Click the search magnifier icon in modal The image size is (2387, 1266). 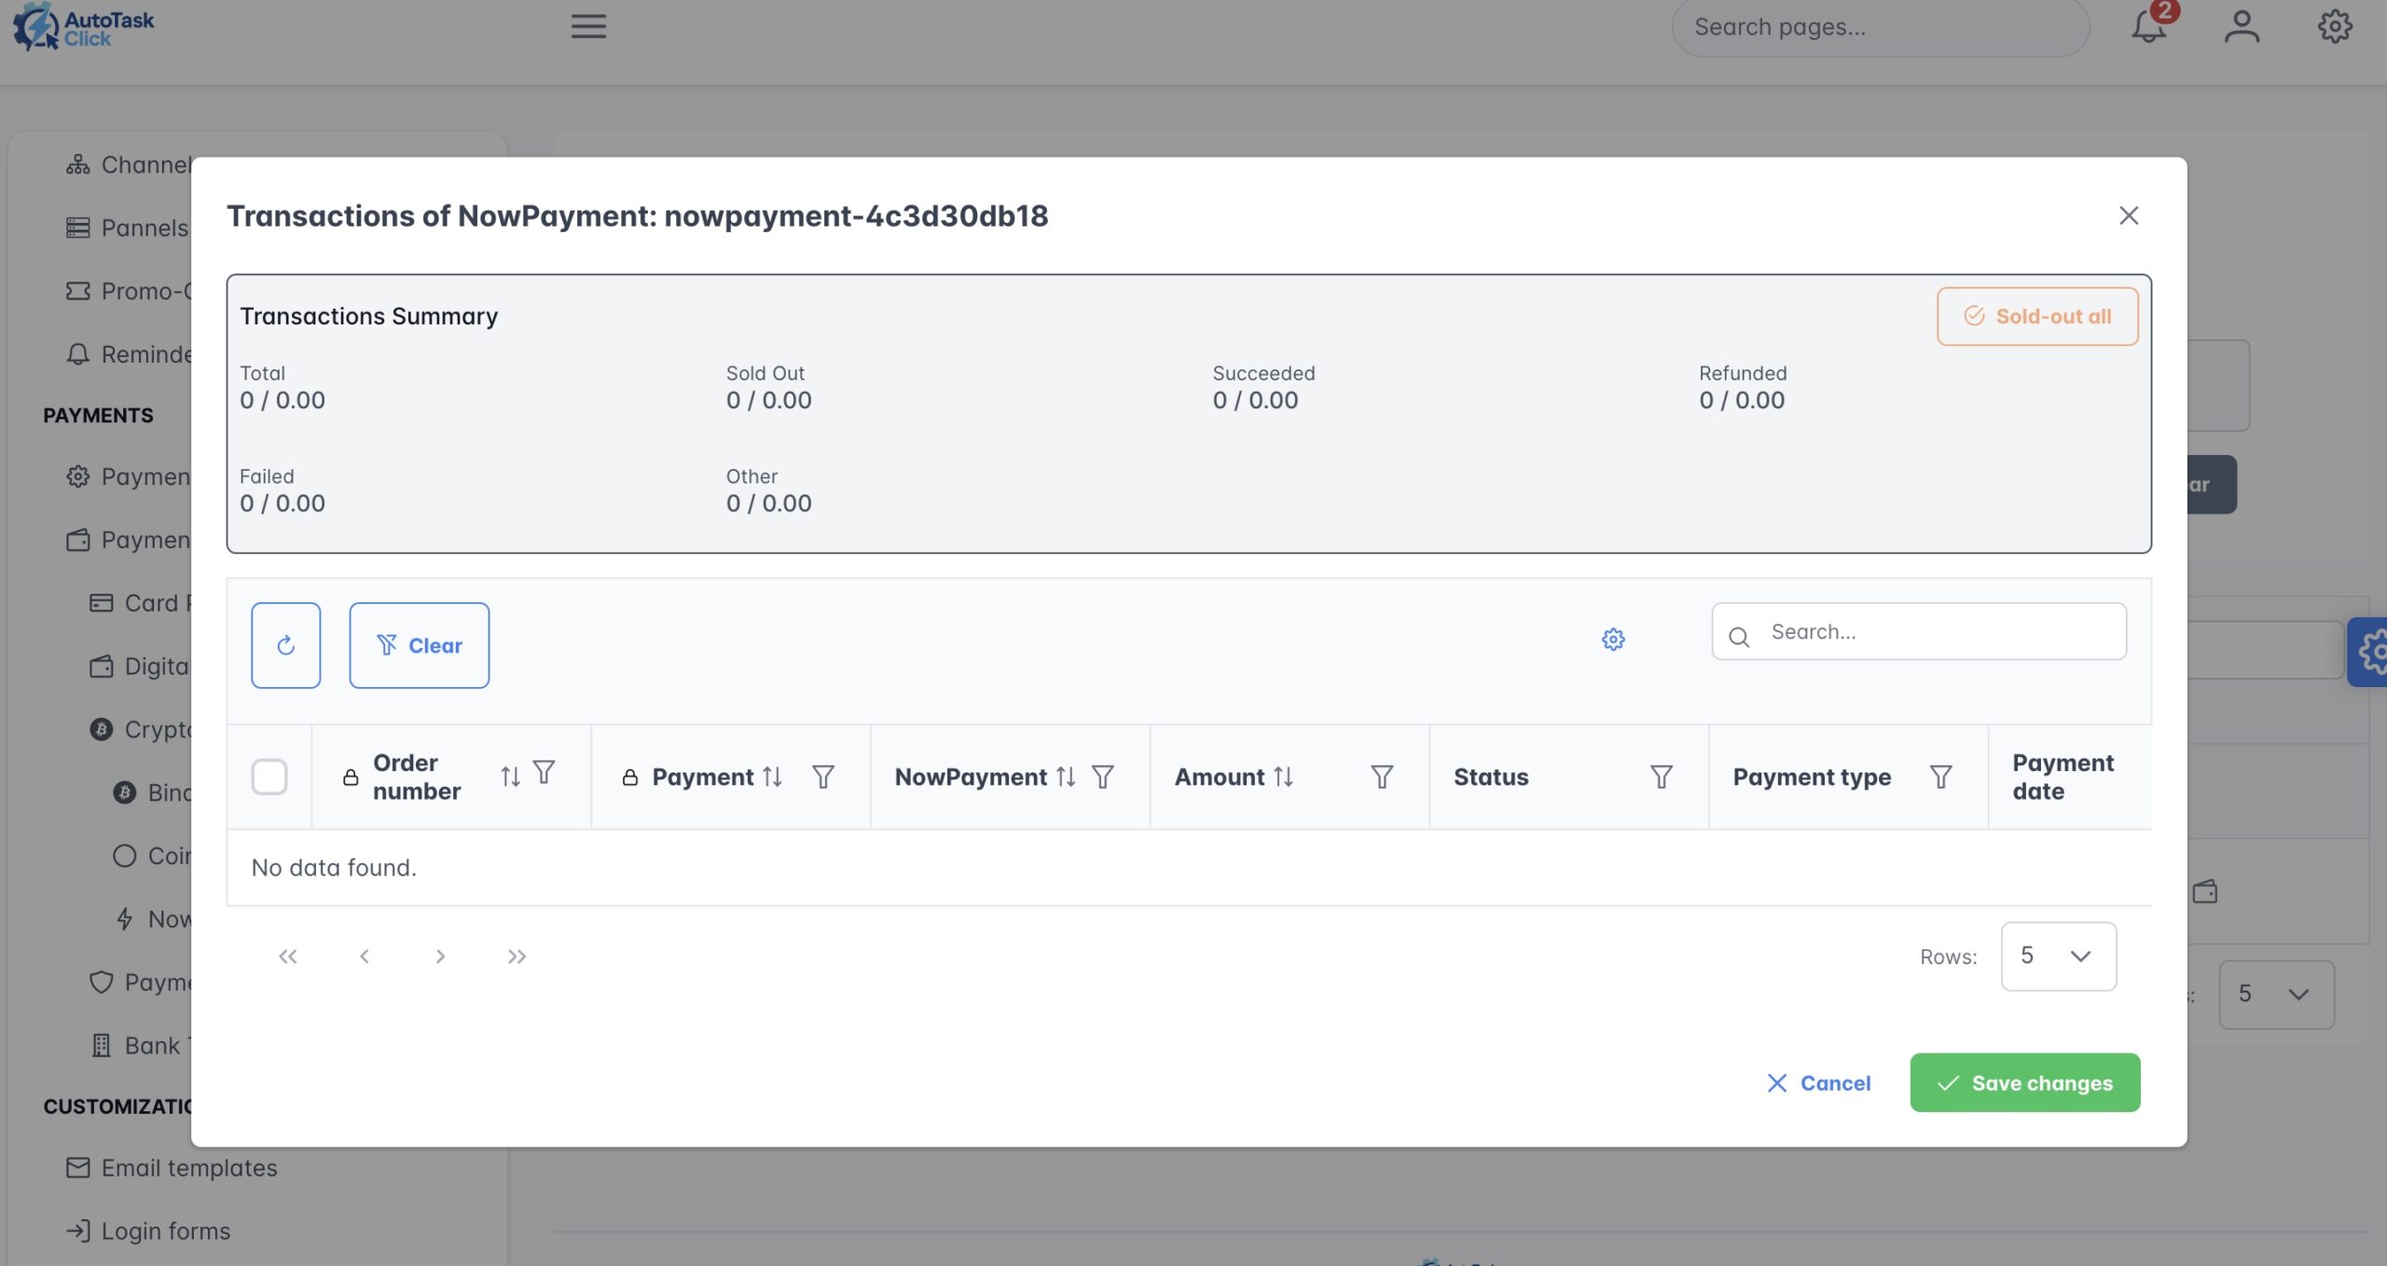1739,637
